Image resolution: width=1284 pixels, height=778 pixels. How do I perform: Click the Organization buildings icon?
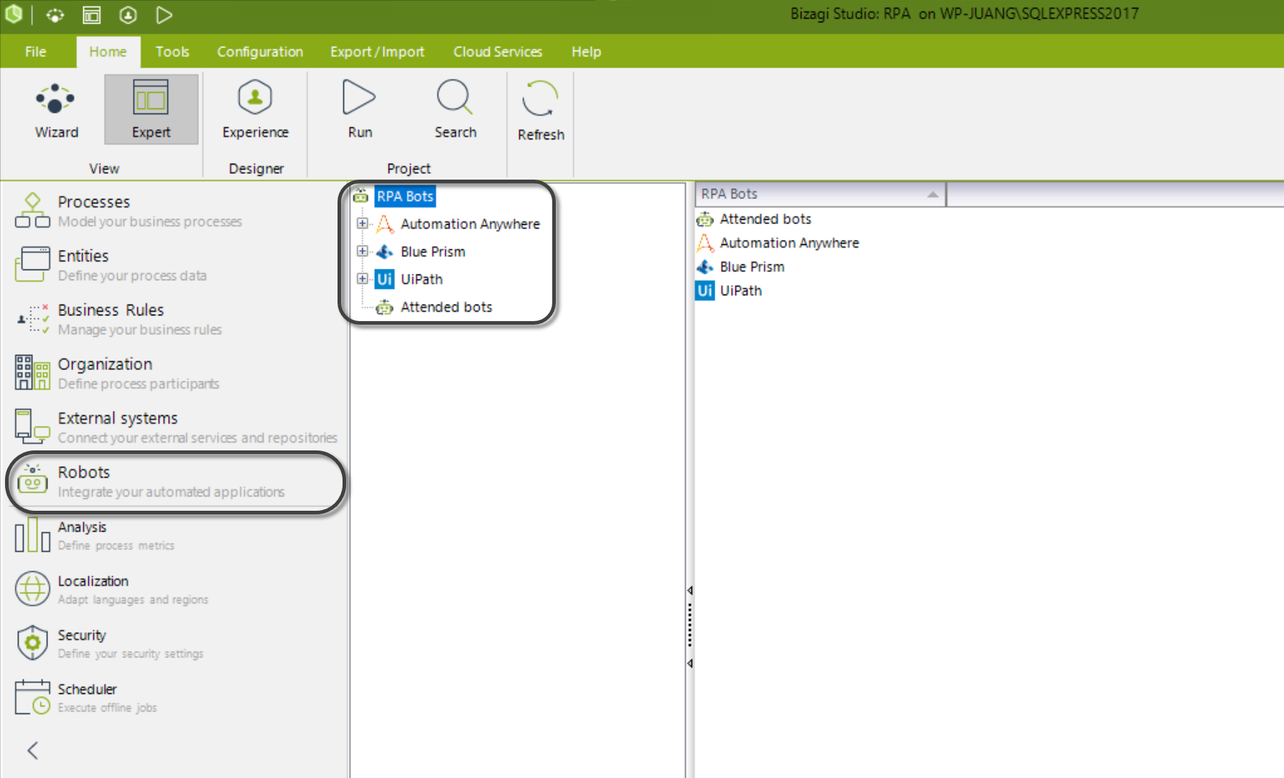(32, 372)
